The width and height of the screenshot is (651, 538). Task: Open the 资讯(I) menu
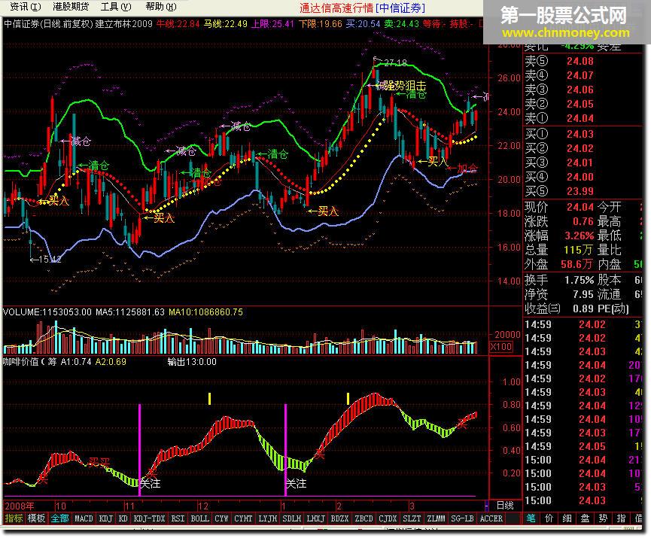[x=26, y=7]
